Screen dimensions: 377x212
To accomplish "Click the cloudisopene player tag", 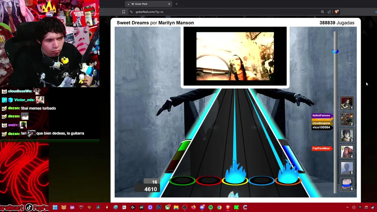I will point(322,123).
